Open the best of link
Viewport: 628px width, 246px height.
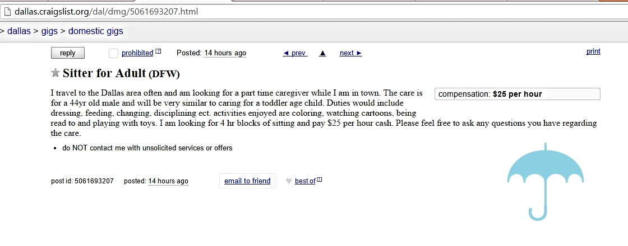pos(305,181)
